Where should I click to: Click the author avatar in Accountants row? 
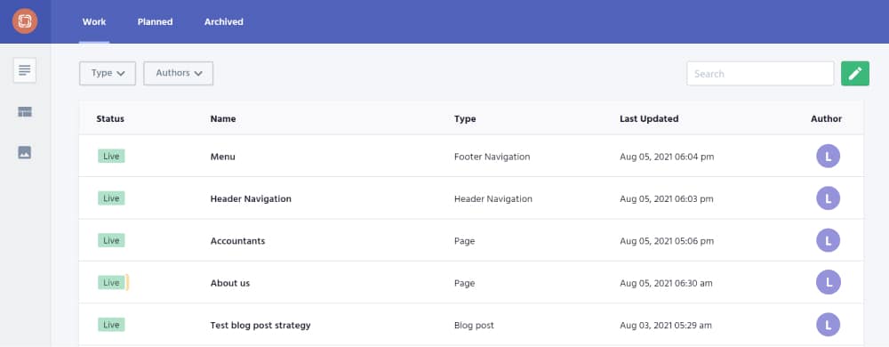[x=828, y=240]
